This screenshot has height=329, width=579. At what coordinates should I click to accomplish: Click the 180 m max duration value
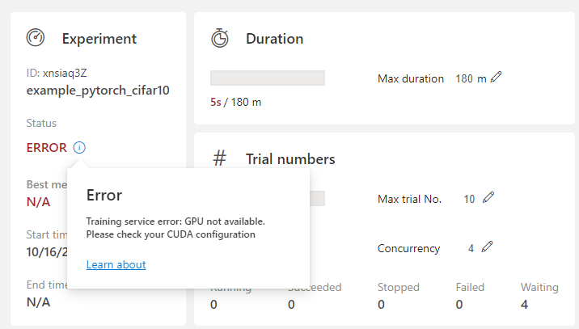[x=471, y=78]
